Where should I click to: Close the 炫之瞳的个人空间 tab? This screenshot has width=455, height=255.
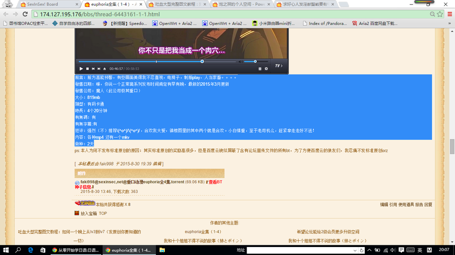pos(269,4)
